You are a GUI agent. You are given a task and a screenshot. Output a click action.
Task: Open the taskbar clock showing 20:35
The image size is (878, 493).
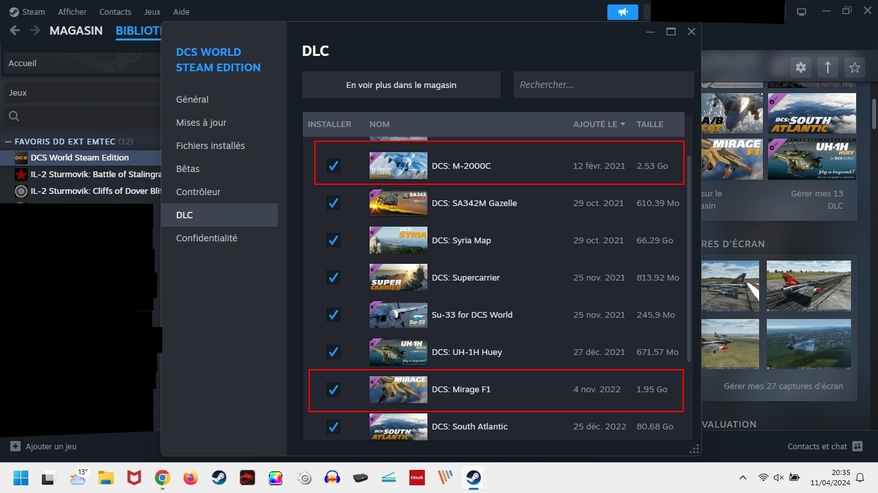coord(830,478)
